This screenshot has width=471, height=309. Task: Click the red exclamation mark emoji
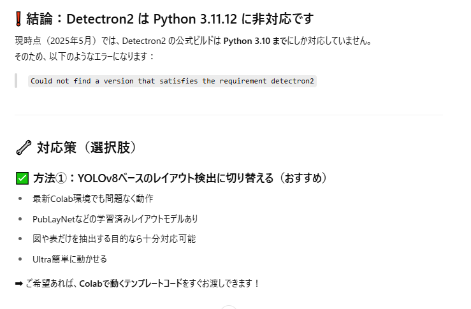18,18
